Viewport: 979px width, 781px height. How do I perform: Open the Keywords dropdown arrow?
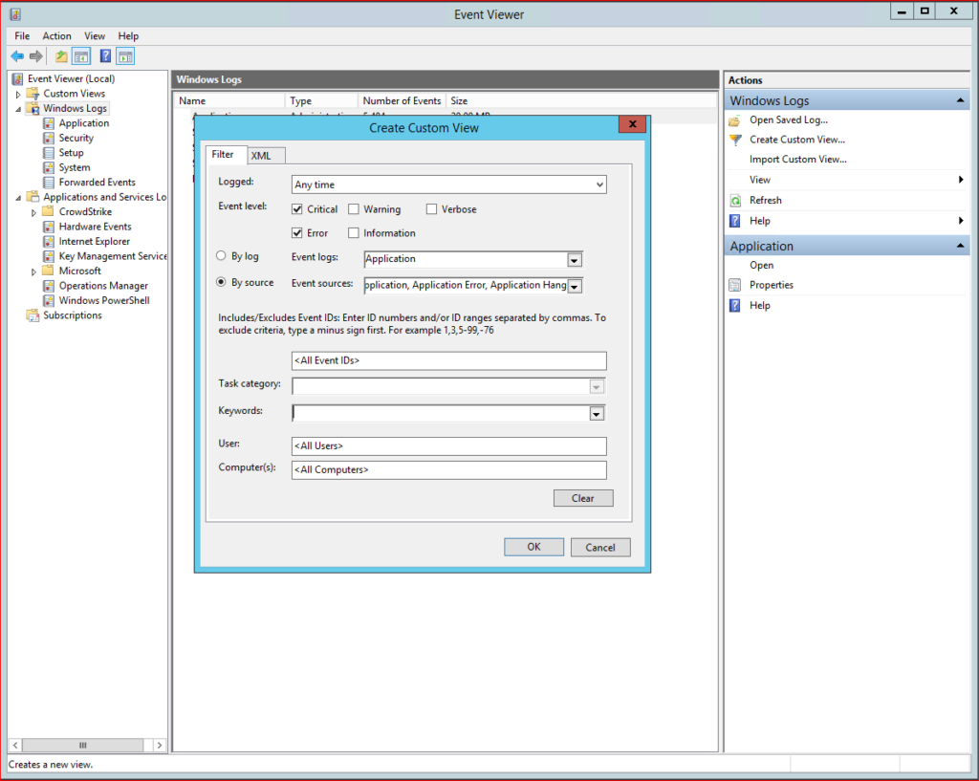597,414
